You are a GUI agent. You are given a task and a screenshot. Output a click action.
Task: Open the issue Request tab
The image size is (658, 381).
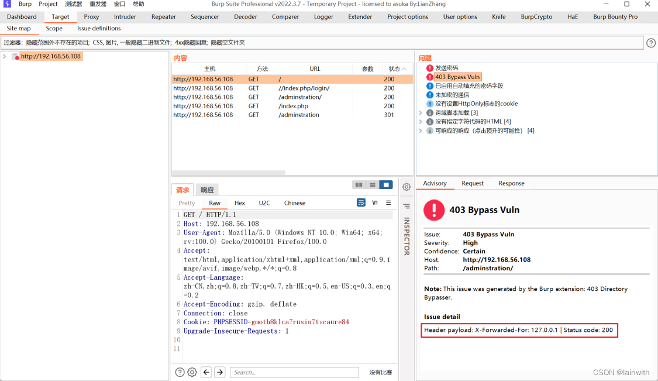click(x=473, y=183)
